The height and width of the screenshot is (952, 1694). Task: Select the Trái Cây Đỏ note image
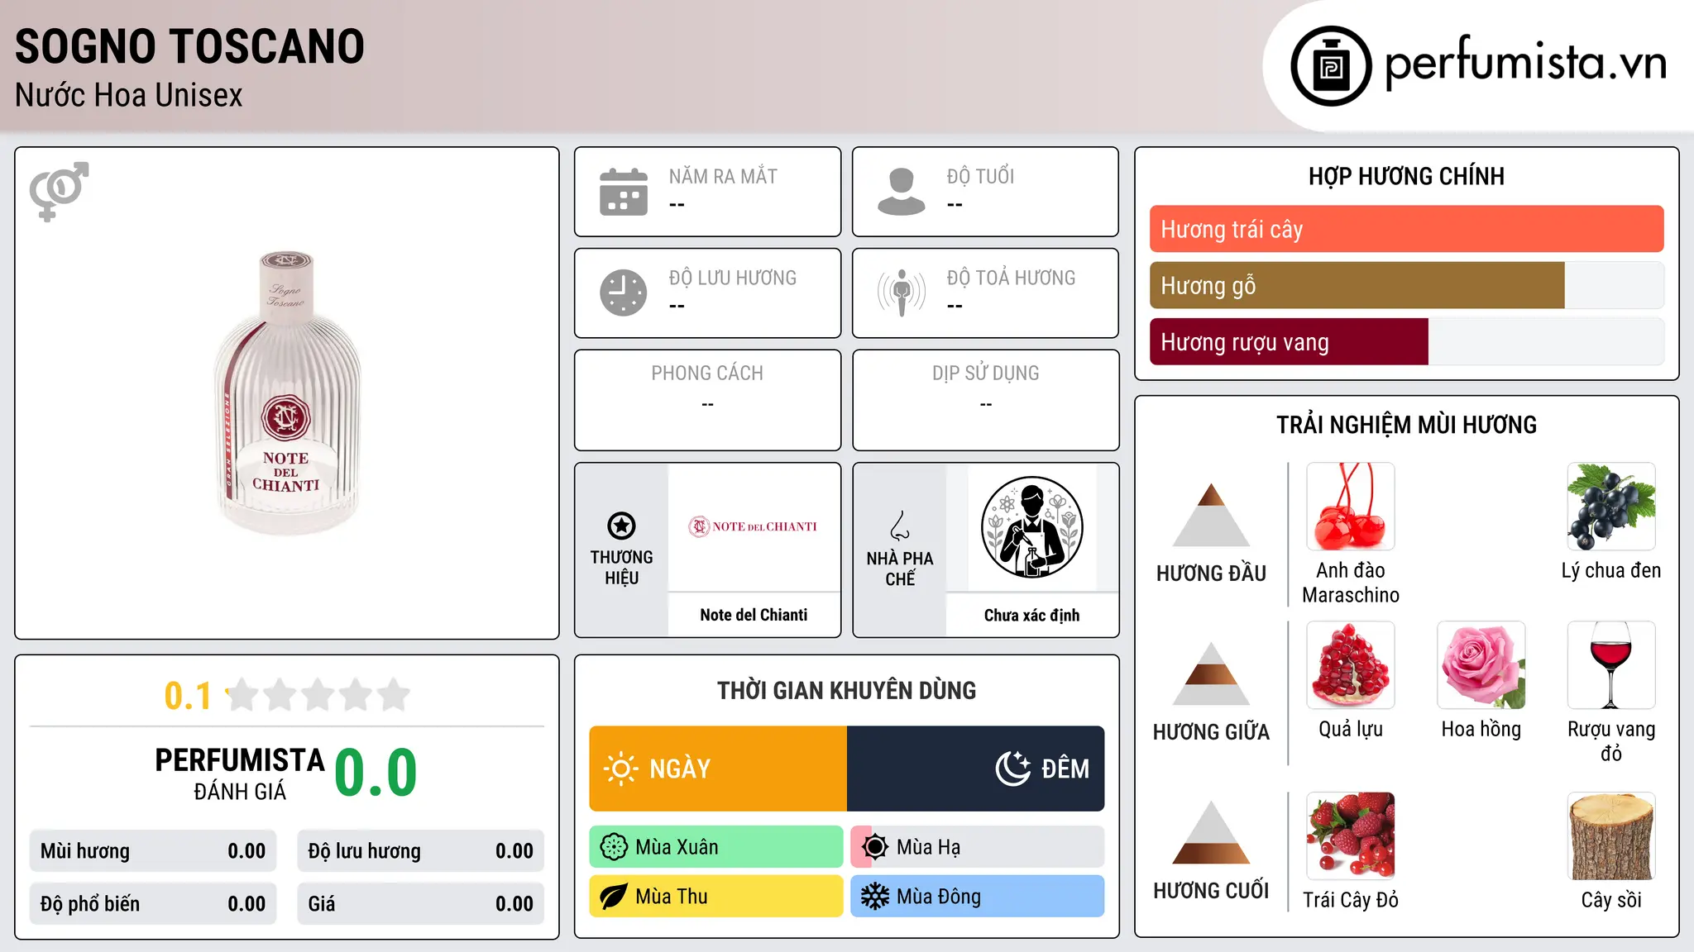(1351, 836)
